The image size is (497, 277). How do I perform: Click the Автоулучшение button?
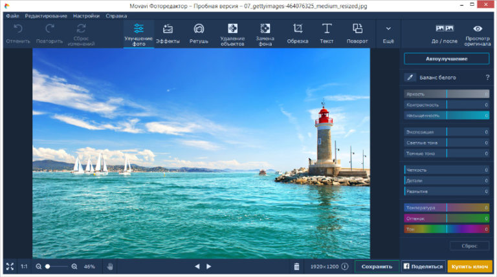446,59
